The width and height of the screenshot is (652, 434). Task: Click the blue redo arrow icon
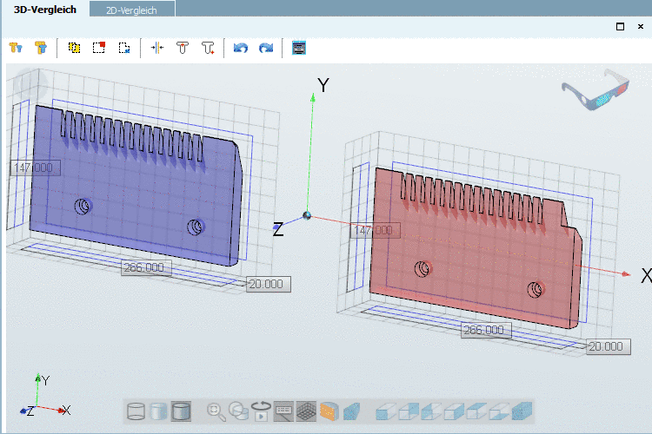tap(266, 49)
